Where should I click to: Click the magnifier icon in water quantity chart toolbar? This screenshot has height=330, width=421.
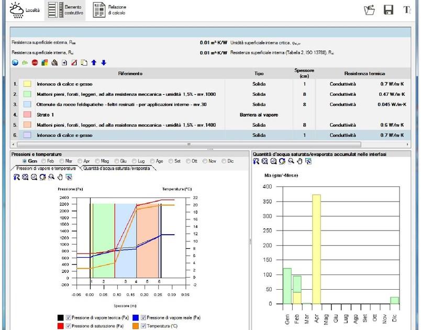tap(291, 161)
